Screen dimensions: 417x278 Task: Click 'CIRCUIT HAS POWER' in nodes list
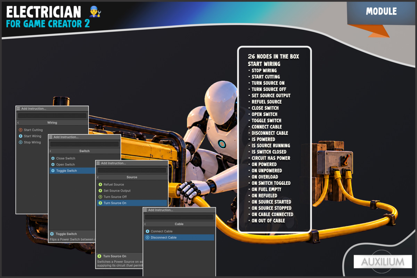pos(271,158)
